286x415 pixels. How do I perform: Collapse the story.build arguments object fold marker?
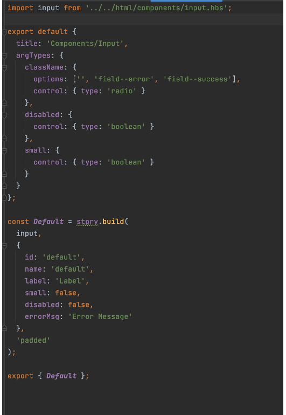click(4, 246)
